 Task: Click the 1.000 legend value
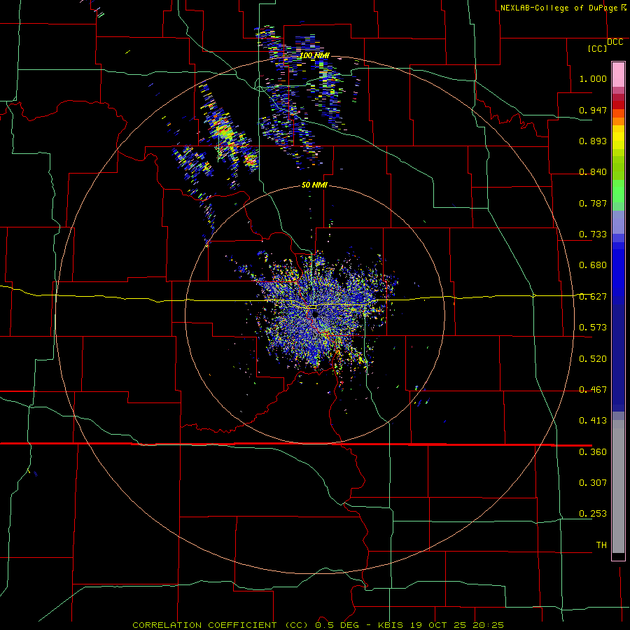[593, 78]
